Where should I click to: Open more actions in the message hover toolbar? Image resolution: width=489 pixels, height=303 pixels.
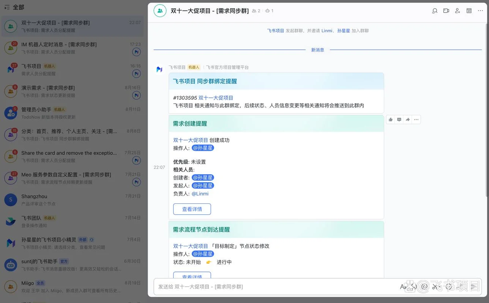click(x=416, y=120)
